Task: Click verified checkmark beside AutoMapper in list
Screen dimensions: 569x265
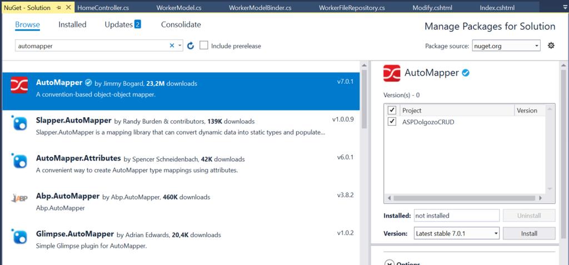Action: pos(88,83)
